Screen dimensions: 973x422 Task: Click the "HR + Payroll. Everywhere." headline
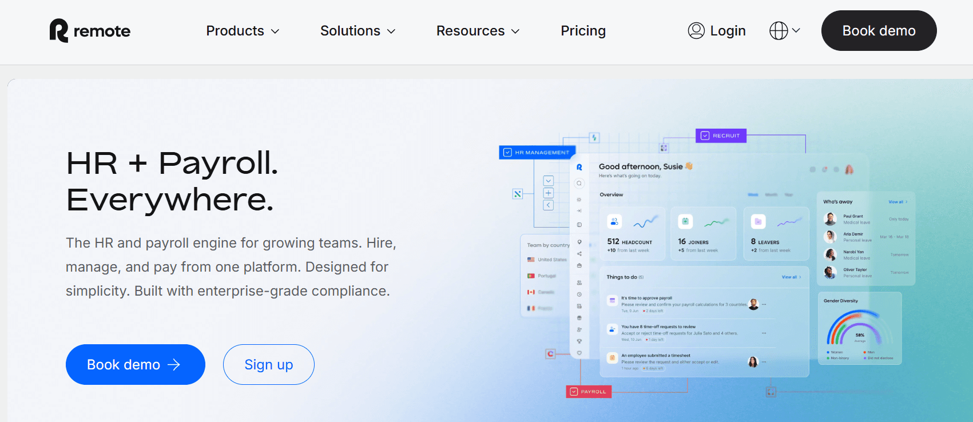click(172, 181)
